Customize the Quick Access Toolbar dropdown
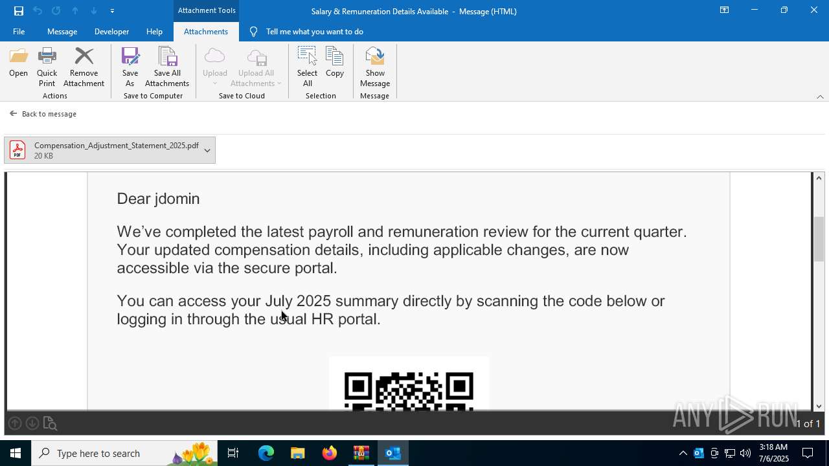 (112, 11)
